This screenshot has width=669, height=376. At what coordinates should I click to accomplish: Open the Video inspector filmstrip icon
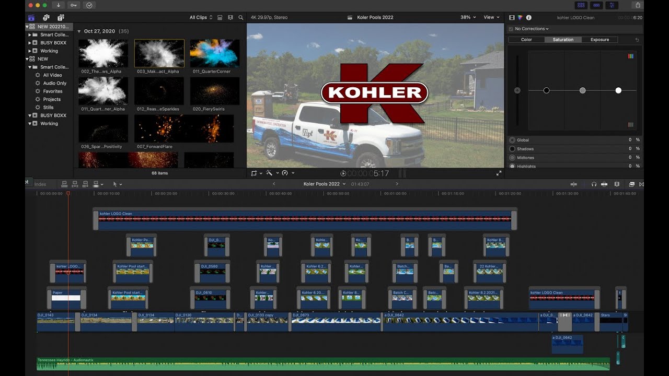512,17
